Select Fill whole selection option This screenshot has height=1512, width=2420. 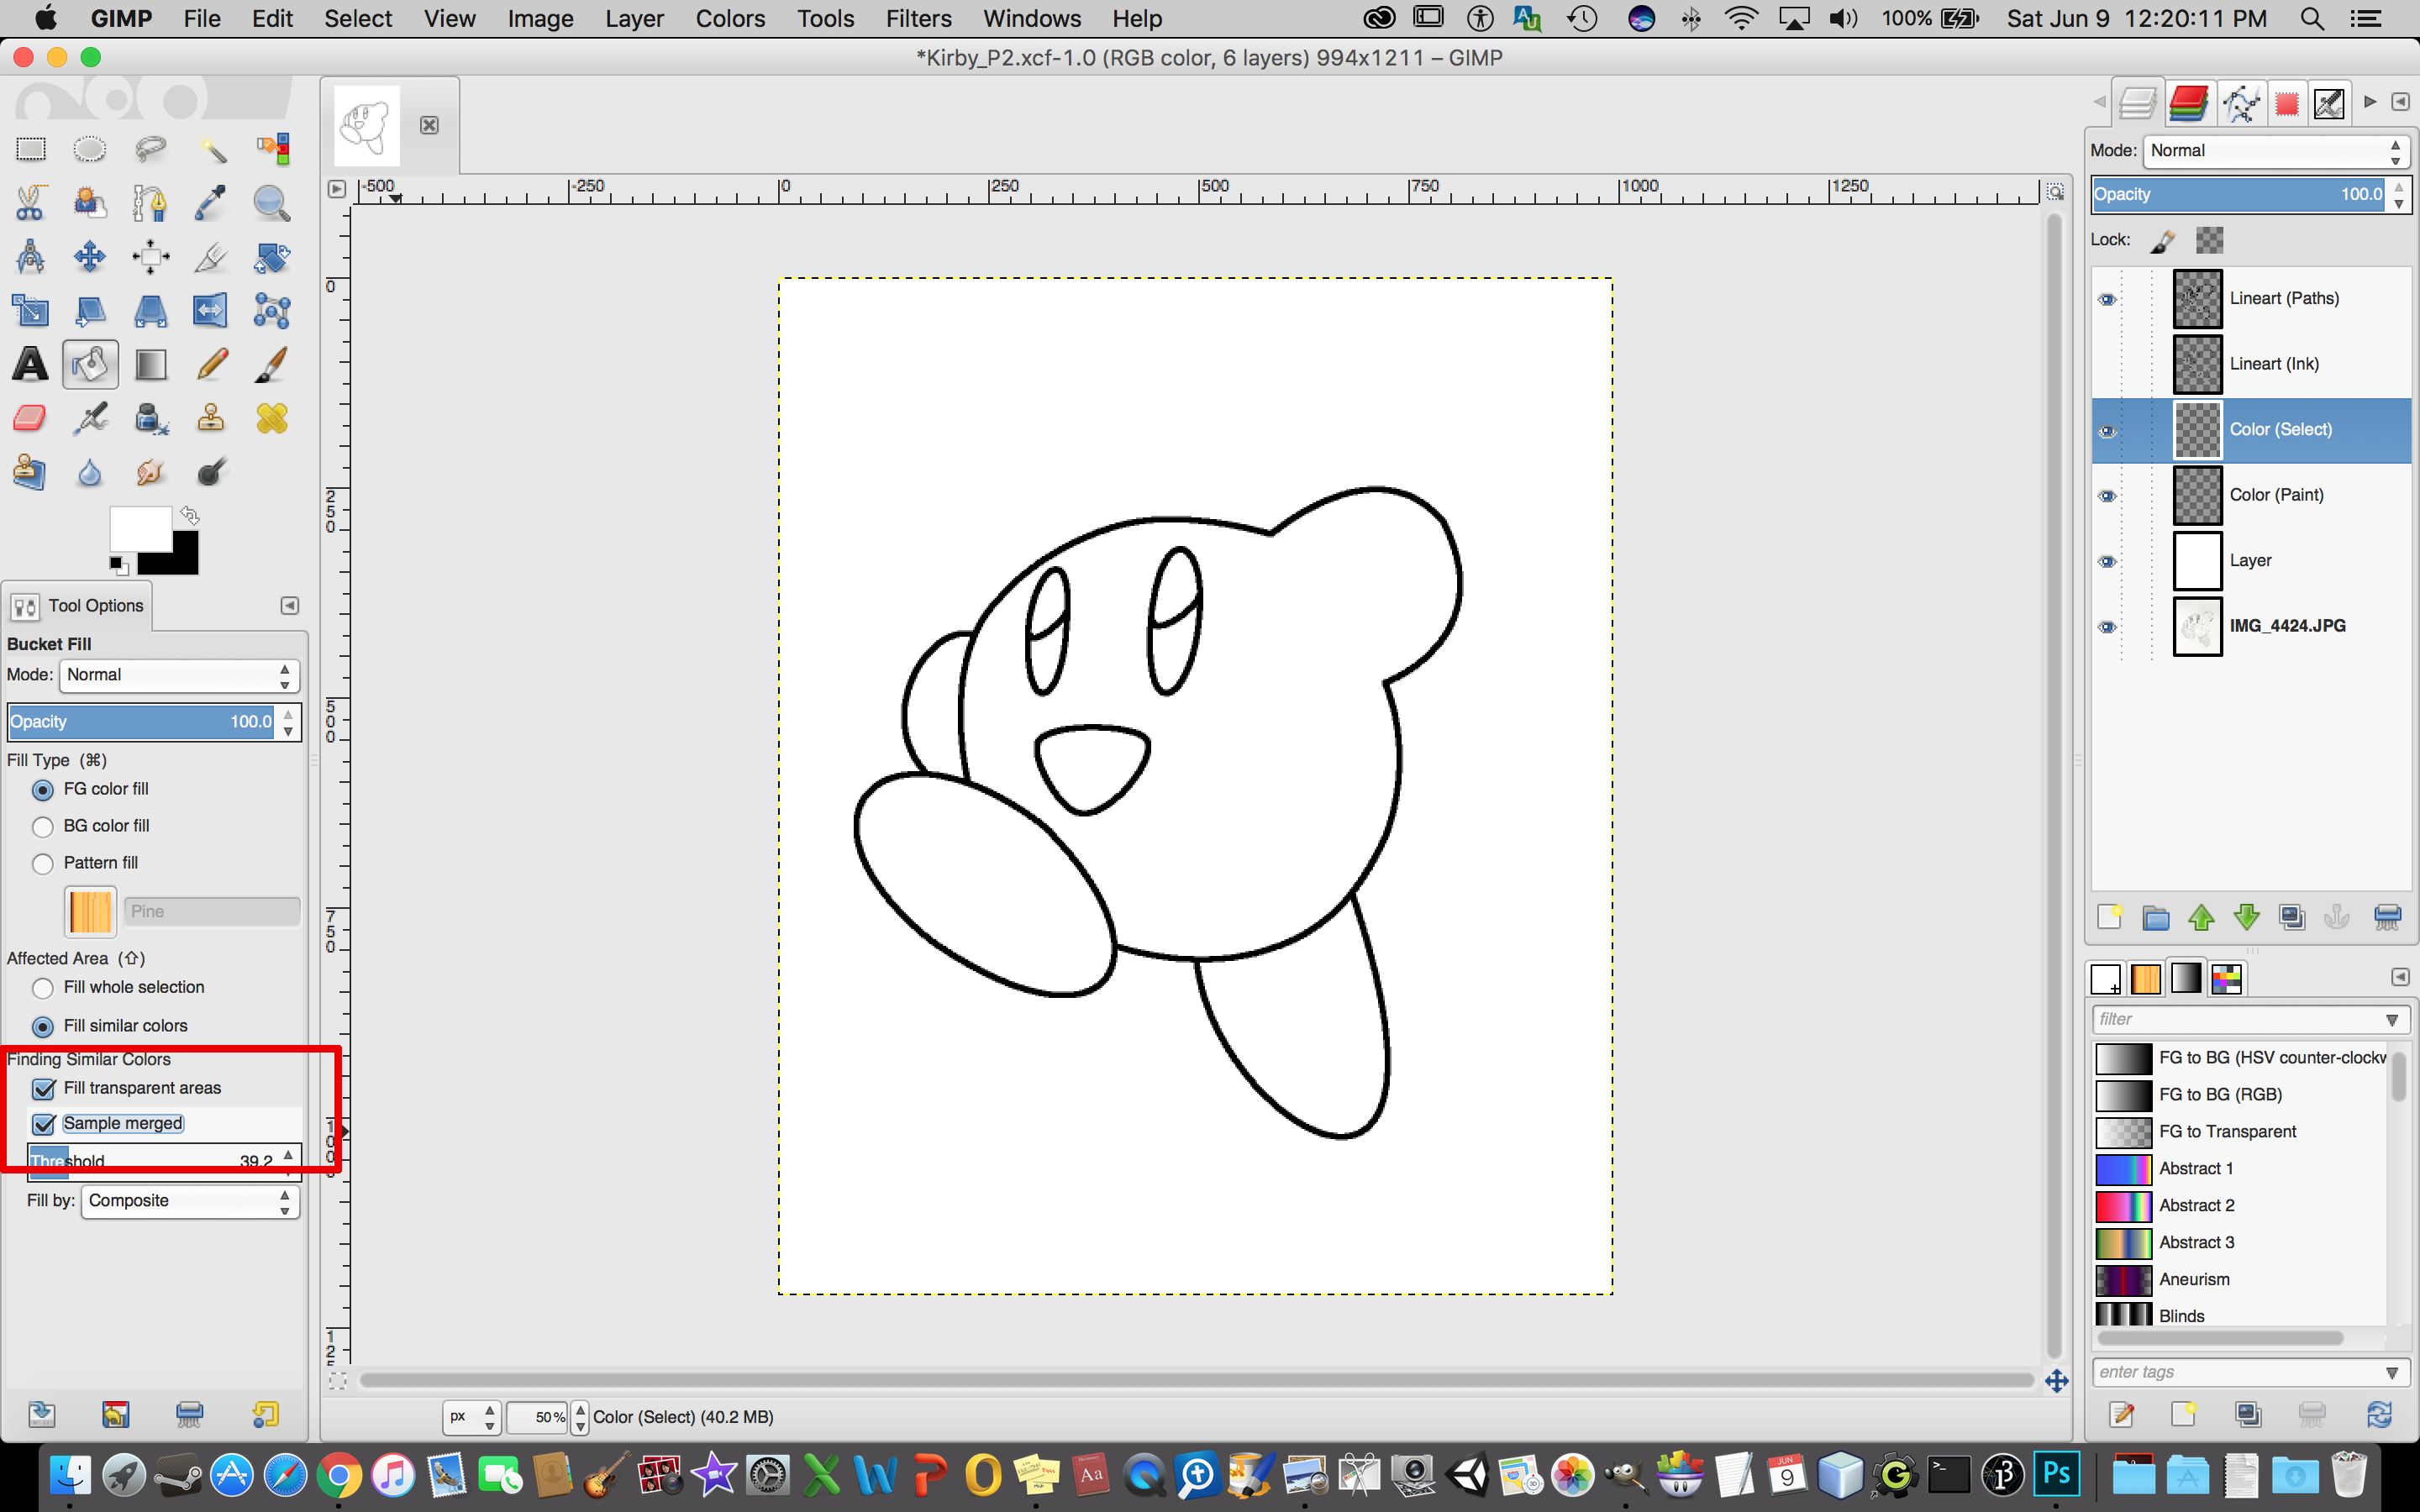pyautogui.click(x=43, y=988)
